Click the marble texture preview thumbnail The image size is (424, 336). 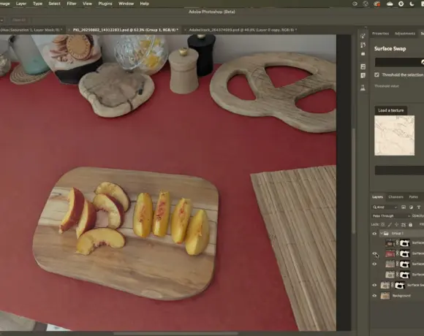394,135
